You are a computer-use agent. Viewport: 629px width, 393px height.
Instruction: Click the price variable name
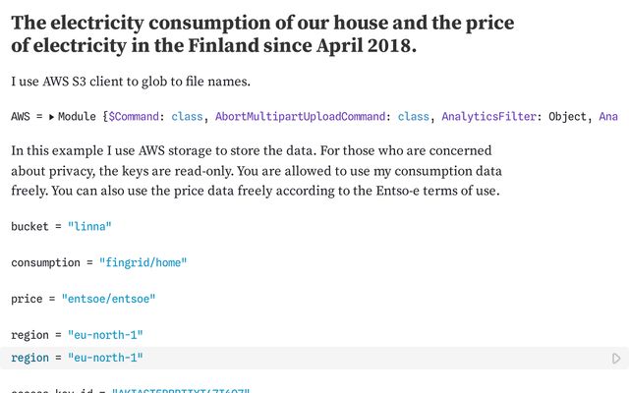tap(28, 299)
